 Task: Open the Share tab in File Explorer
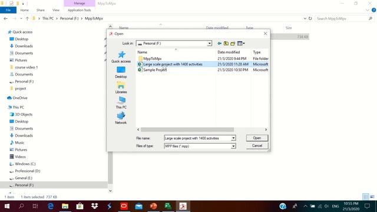pyautogui.click(x=41, y=10)
